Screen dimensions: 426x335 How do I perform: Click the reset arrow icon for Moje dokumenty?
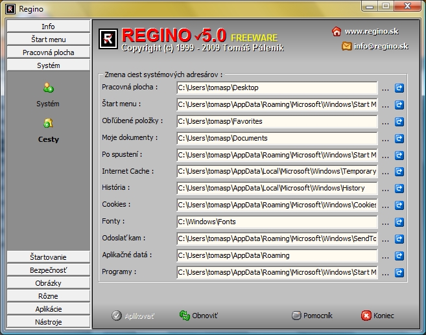(x=399, y=139)
